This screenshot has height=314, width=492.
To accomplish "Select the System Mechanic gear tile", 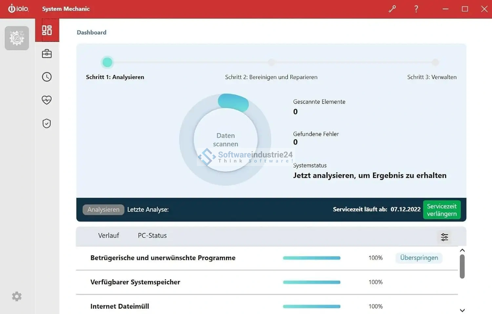I will [x=17, y=38].
